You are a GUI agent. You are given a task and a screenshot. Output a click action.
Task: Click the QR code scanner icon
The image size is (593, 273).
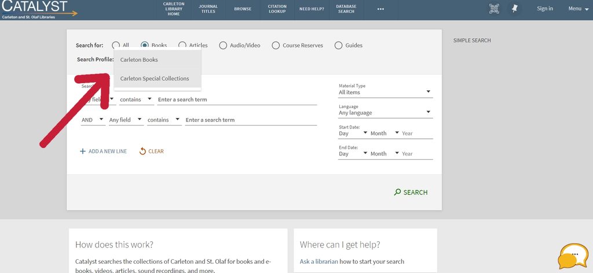coord(493,9)
